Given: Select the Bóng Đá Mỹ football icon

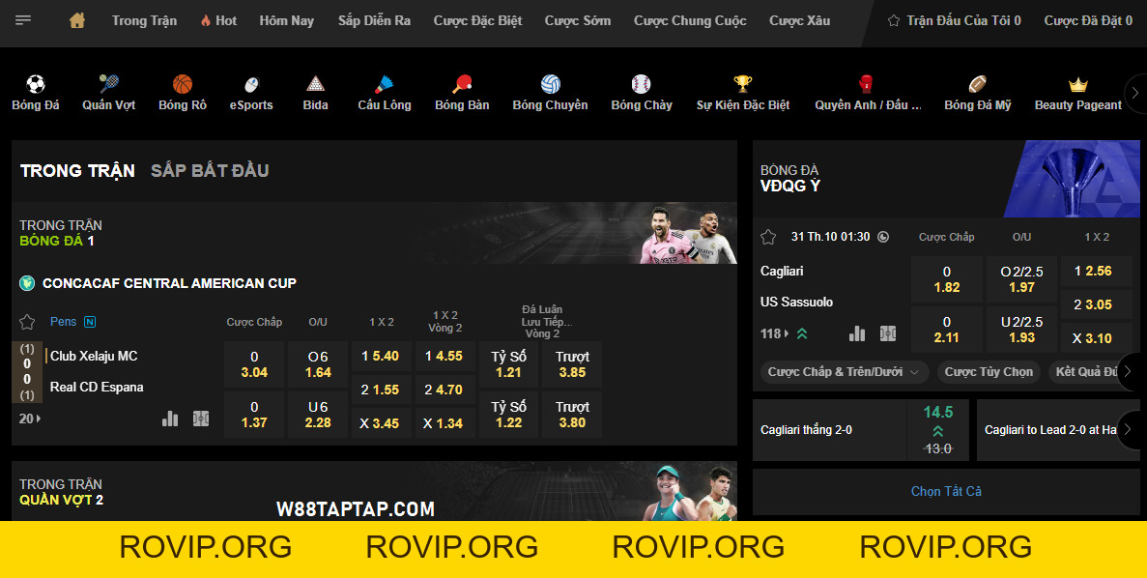Looking at the screenshot, I should click(x=977, y=83).
